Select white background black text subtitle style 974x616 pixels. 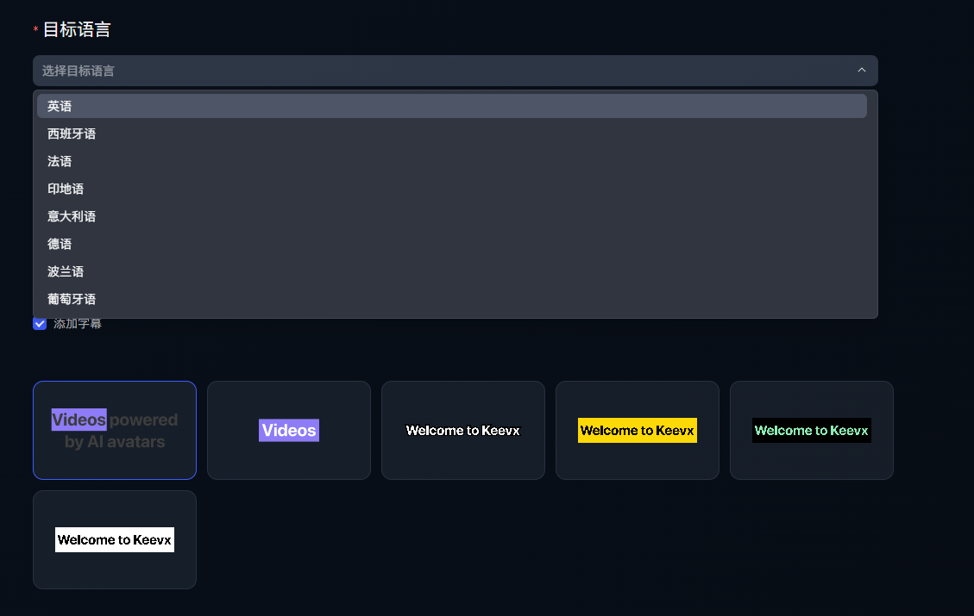tap(115, 539)
